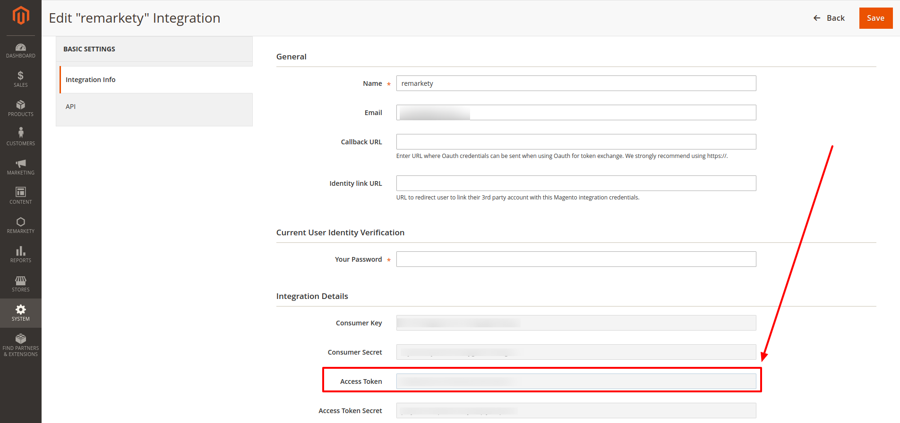The image size is (900, 423).
Task: Click the Consumer Key label
Action: [x=359, y=323]
